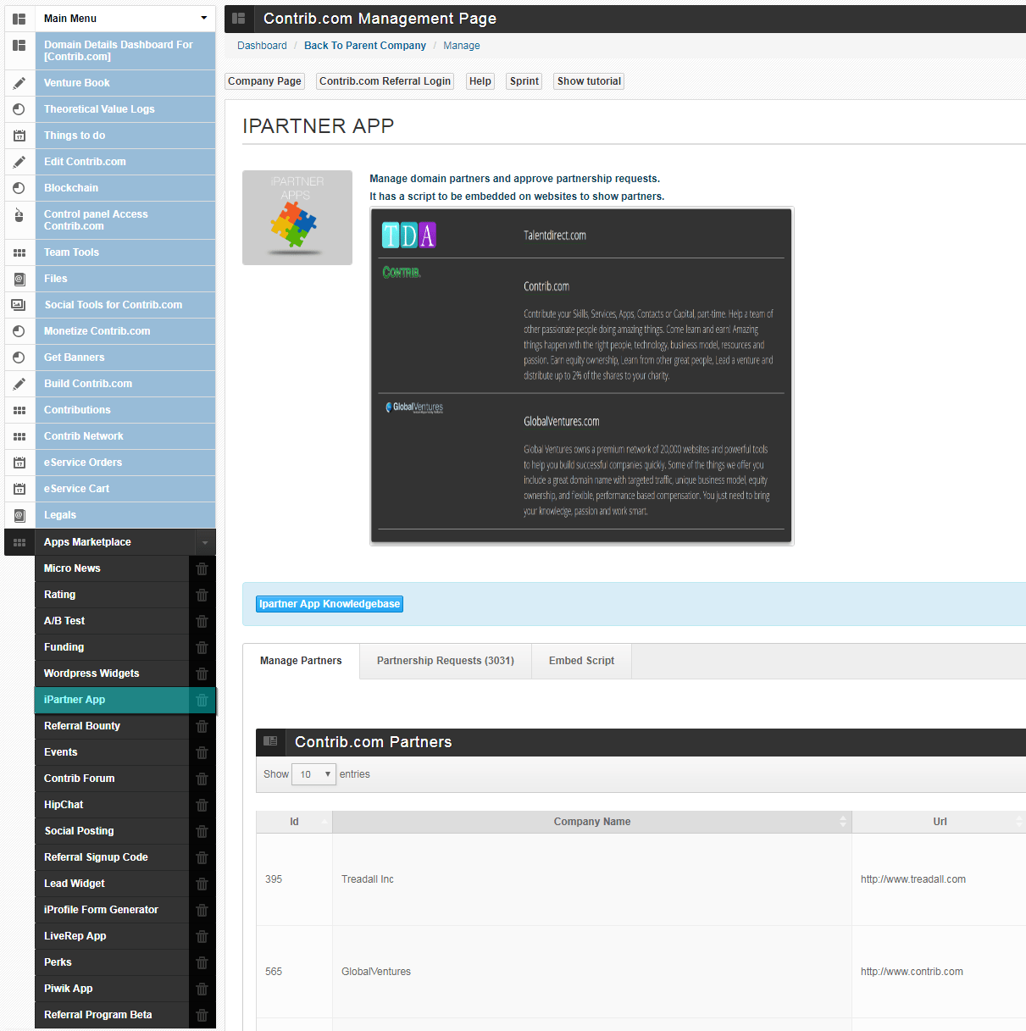Click Back To Parent Company breadcrumb
This screenshot has width=1026, height=1031.
[365, 46]
